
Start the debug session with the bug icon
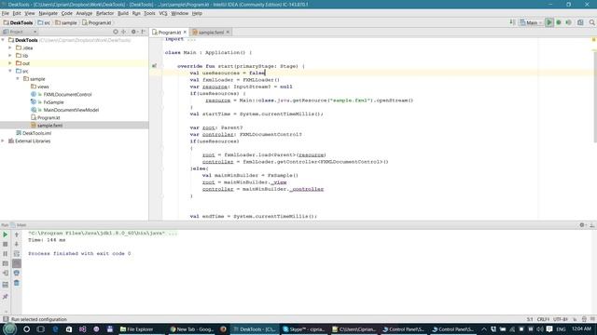click(x=559, y=22)
